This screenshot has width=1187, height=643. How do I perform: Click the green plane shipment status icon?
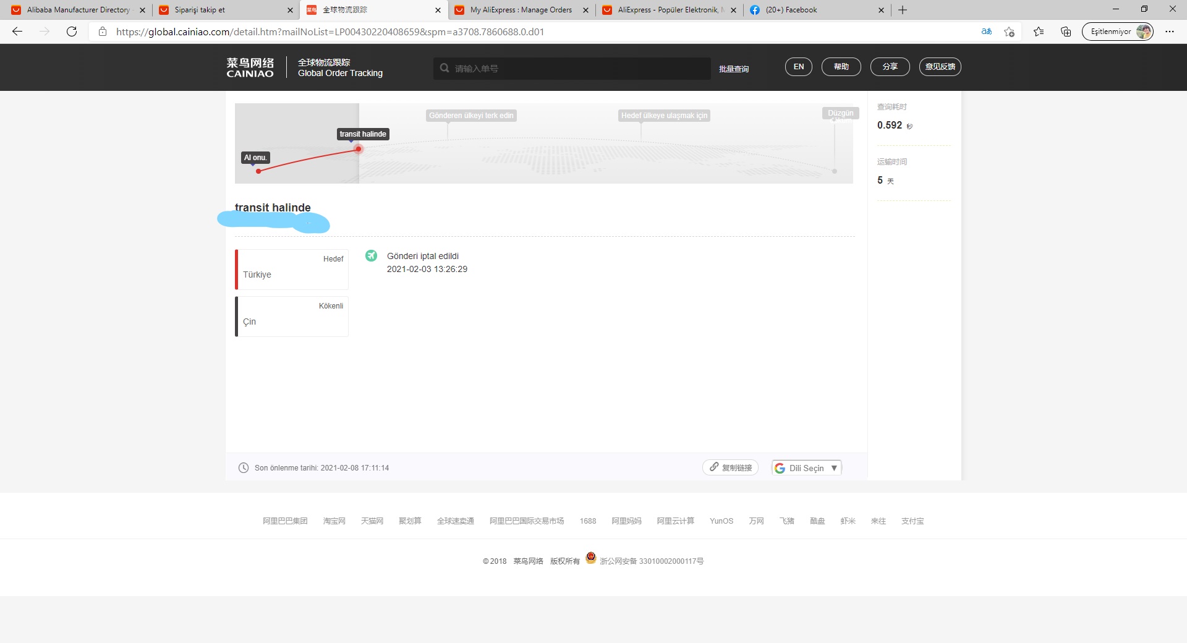[371, 255]
